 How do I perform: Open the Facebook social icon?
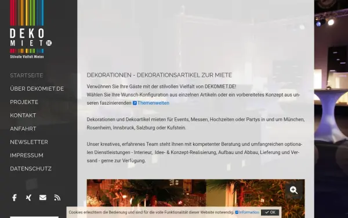tap(14, 198)
